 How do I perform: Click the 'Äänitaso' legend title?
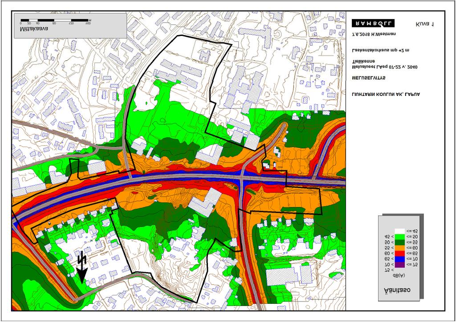(x=397, y=291)
